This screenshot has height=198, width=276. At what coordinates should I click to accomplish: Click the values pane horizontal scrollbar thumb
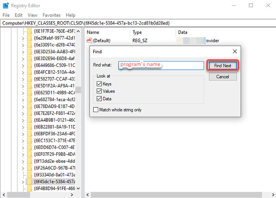(177, 194)
